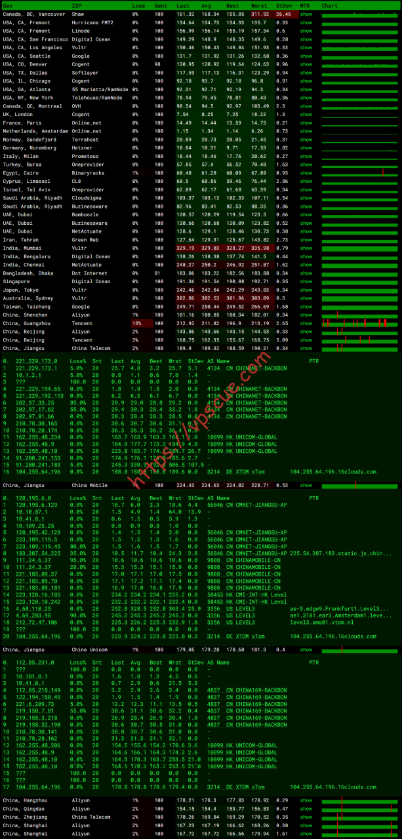Click show in USA, IL, Chicago row

306,81
